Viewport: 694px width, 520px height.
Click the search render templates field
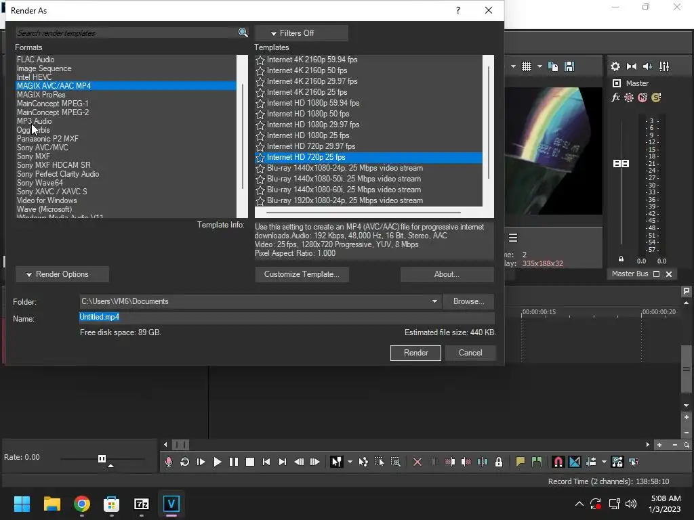point(127,32)
